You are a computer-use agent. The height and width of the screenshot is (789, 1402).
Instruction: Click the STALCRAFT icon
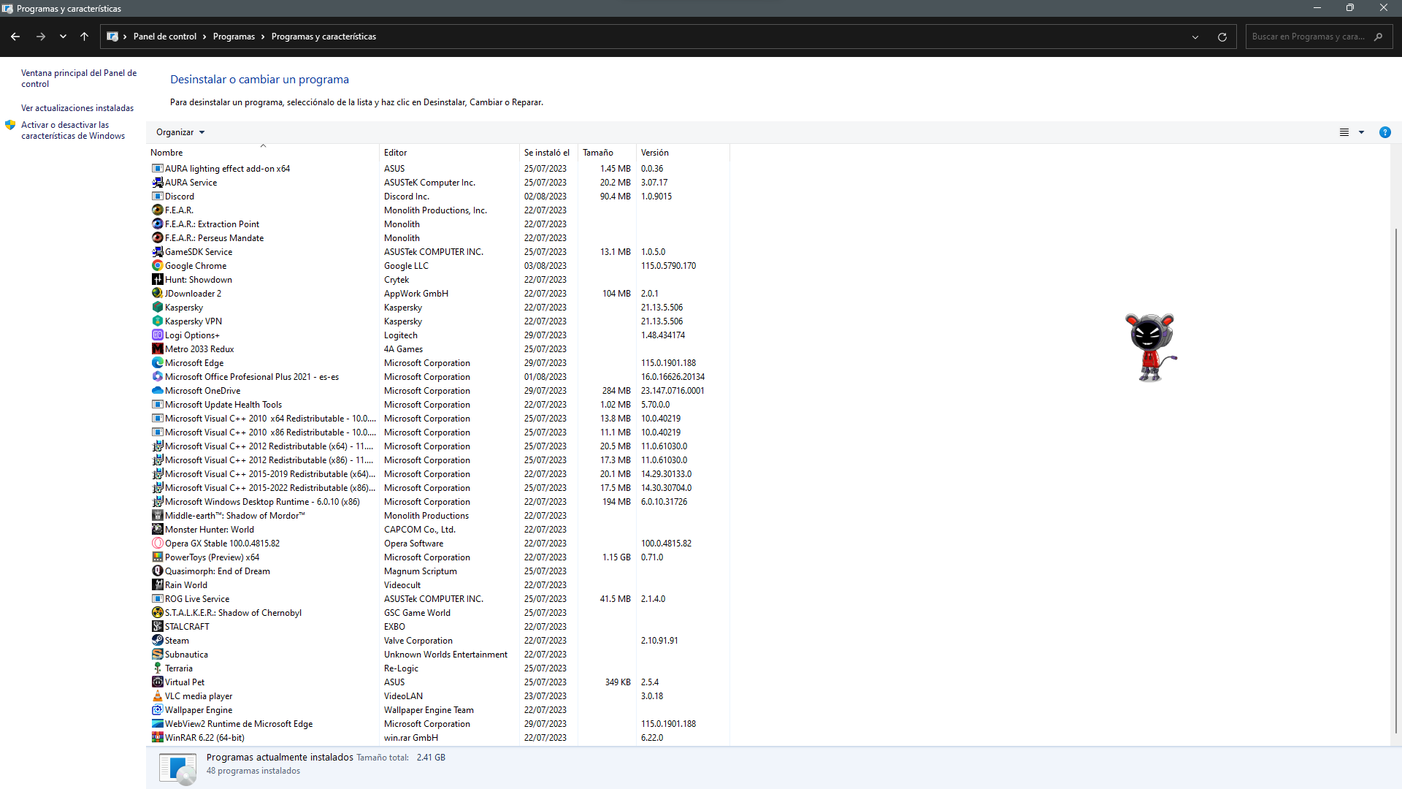point(157,626)
